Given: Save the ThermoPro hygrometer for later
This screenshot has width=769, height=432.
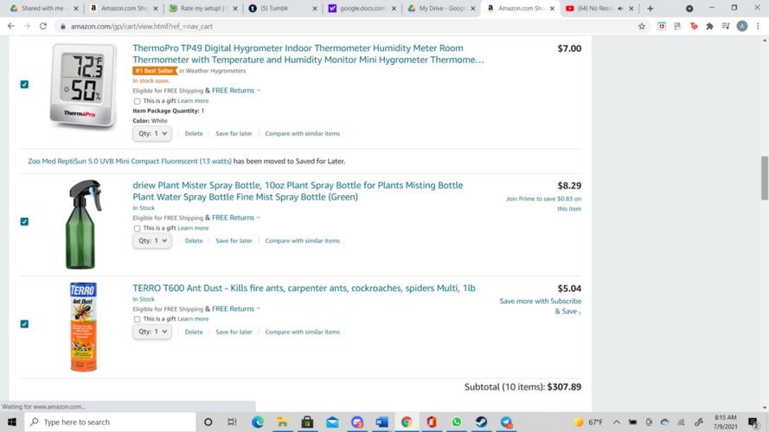Looking at the screenshot, I should (x=234, y=134).
